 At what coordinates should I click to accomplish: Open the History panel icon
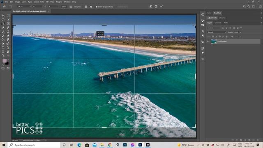pyautogui.click(x=203, y=49)
